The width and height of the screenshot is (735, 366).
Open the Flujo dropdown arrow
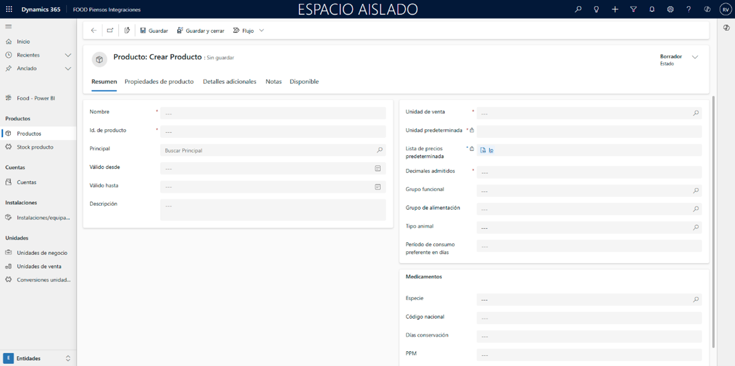click(261, 30)
